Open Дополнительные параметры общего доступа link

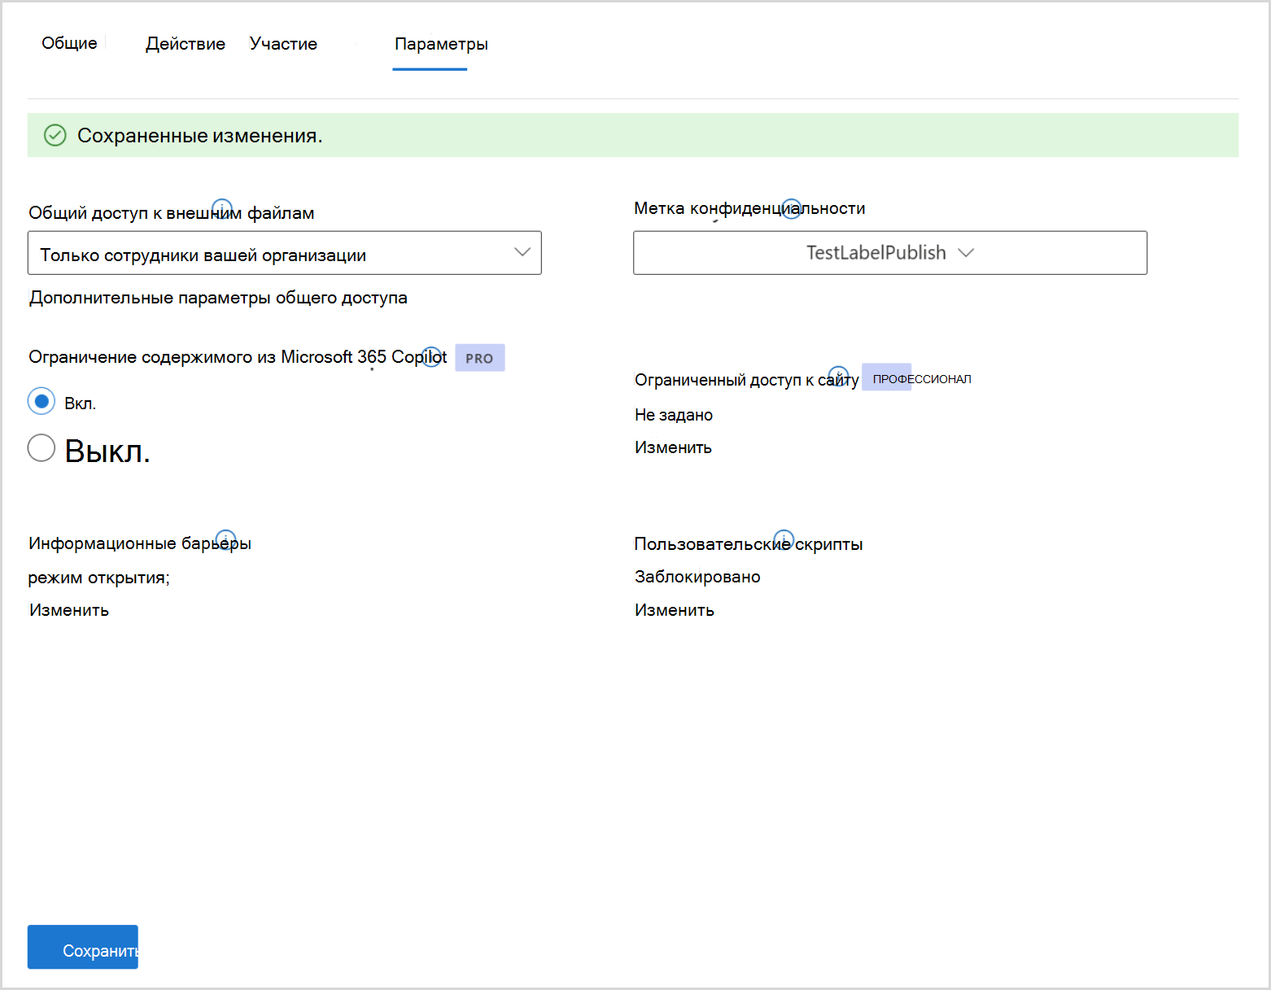pyautogui.click(x=218, y=298)
